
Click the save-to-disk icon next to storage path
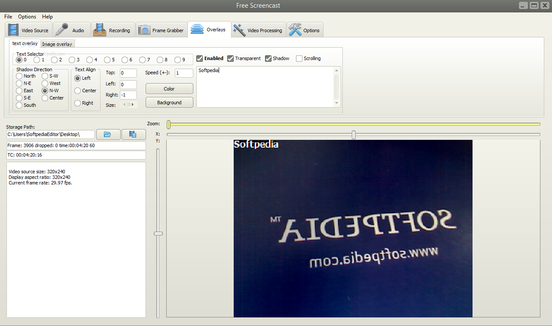click(x=134, y=134)
